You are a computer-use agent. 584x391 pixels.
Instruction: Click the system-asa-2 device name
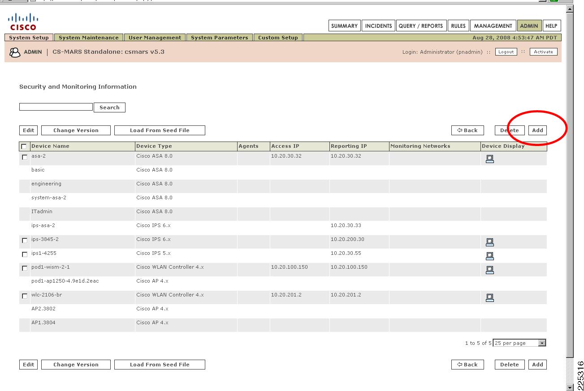click(x=49, y=198)
